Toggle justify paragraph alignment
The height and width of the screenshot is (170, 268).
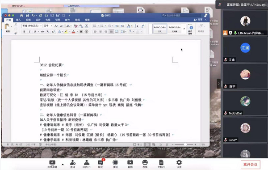(x=111, y=31)
